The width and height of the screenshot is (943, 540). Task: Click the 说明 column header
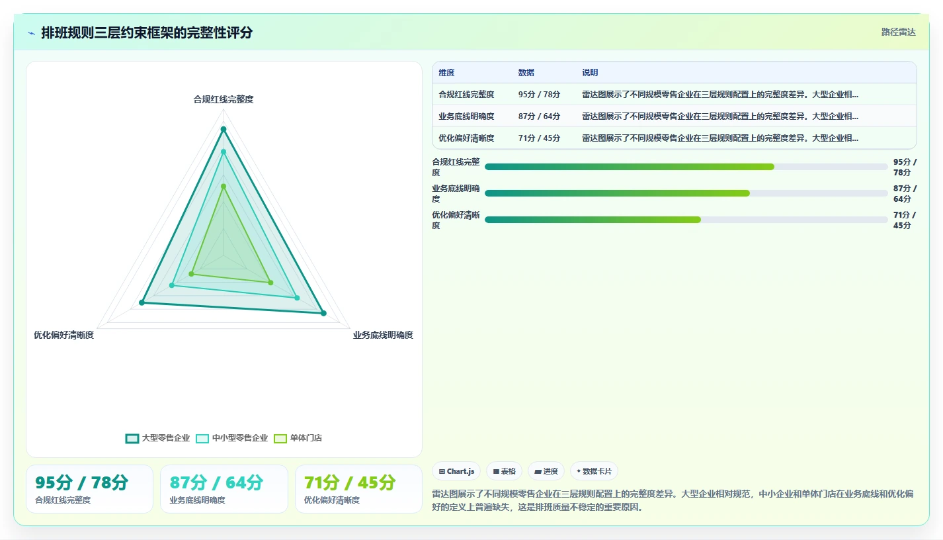pyautogui.click(x=590, y=73)
